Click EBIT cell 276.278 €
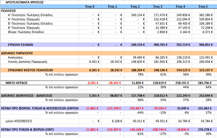This screenshot has width=217, height=138. [x=205, y=130]
